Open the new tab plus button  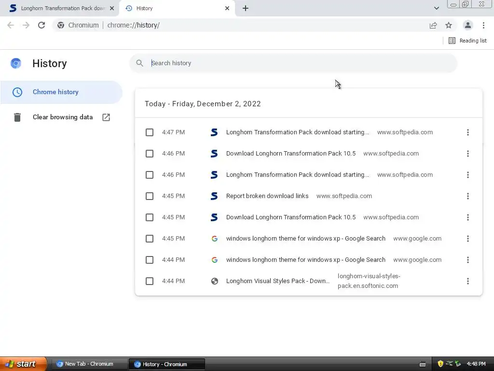pos(246,8)
